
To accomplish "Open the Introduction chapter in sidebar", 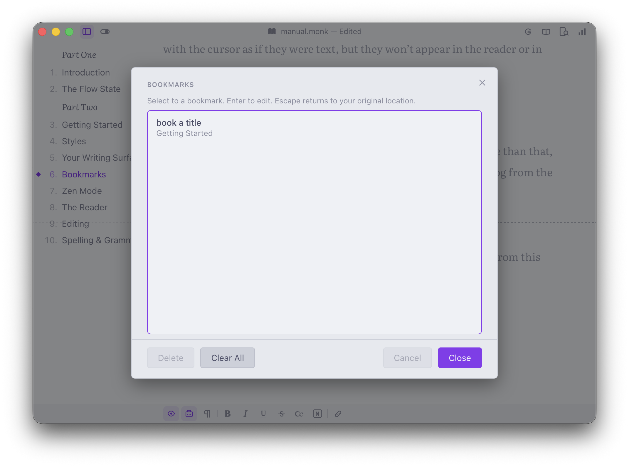I will 86,73.
